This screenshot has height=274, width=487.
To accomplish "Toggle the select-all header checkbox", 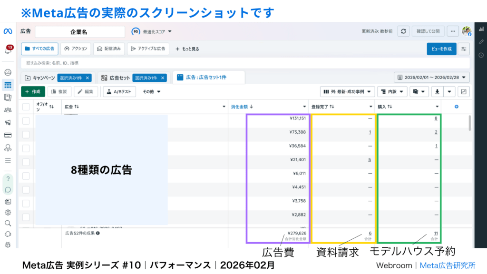I will [26, 107].
